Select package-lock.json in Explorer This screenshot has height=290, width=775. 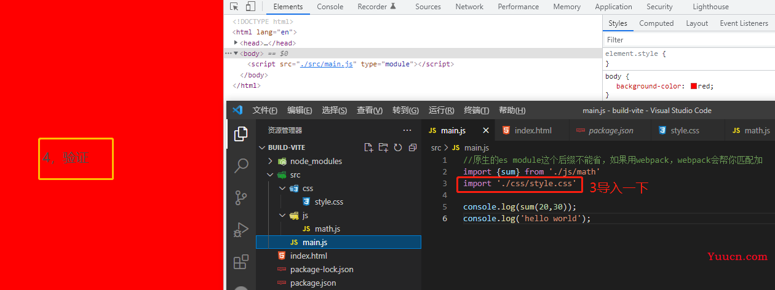click(338, 269)
